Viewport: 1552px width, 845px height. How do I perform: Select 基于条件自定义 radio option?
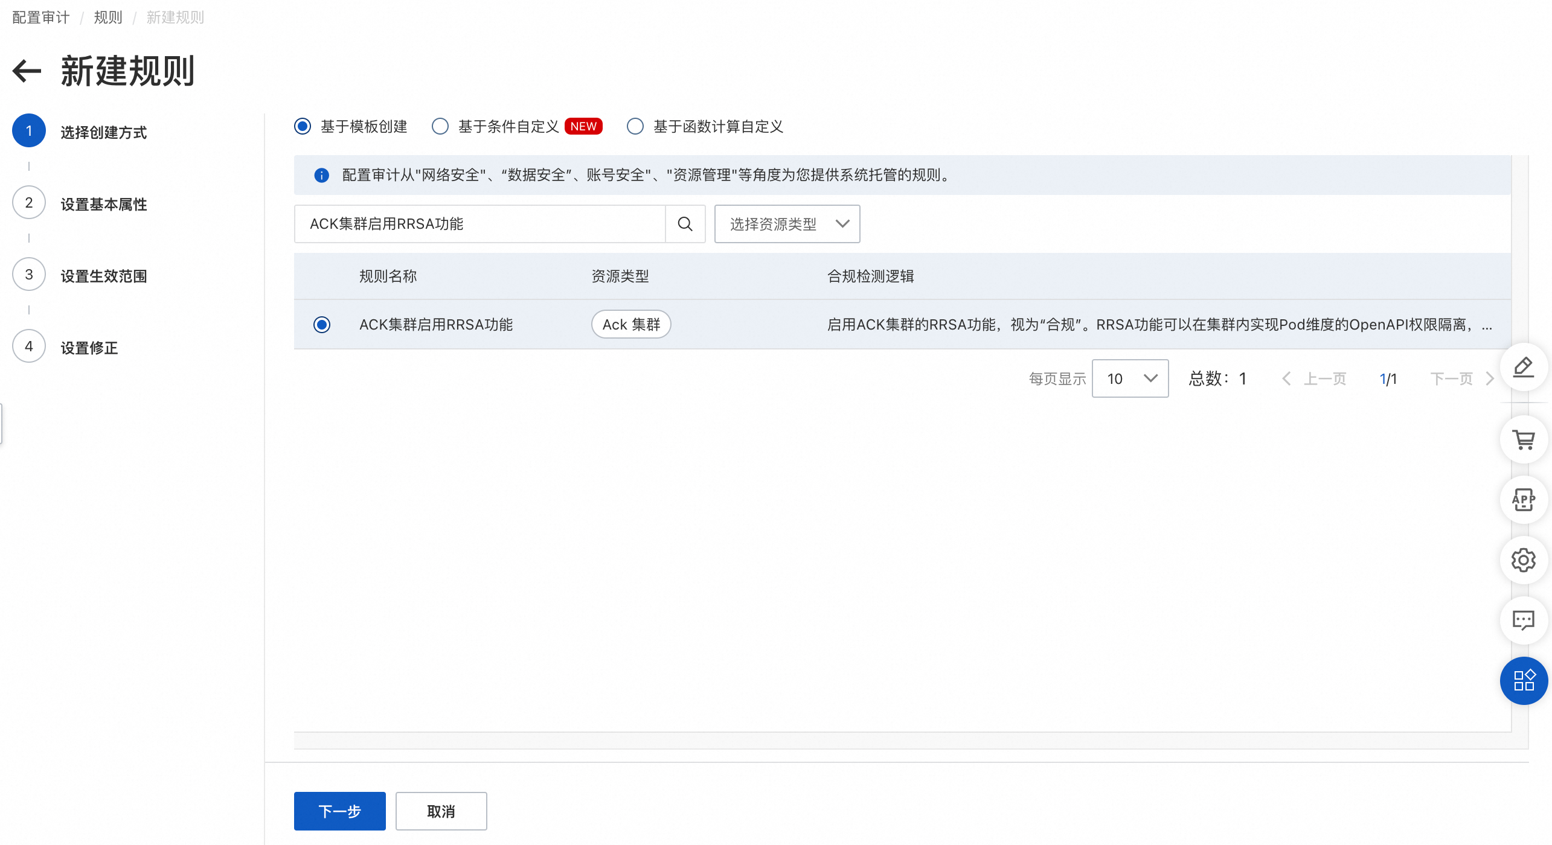tap(440, 126)
